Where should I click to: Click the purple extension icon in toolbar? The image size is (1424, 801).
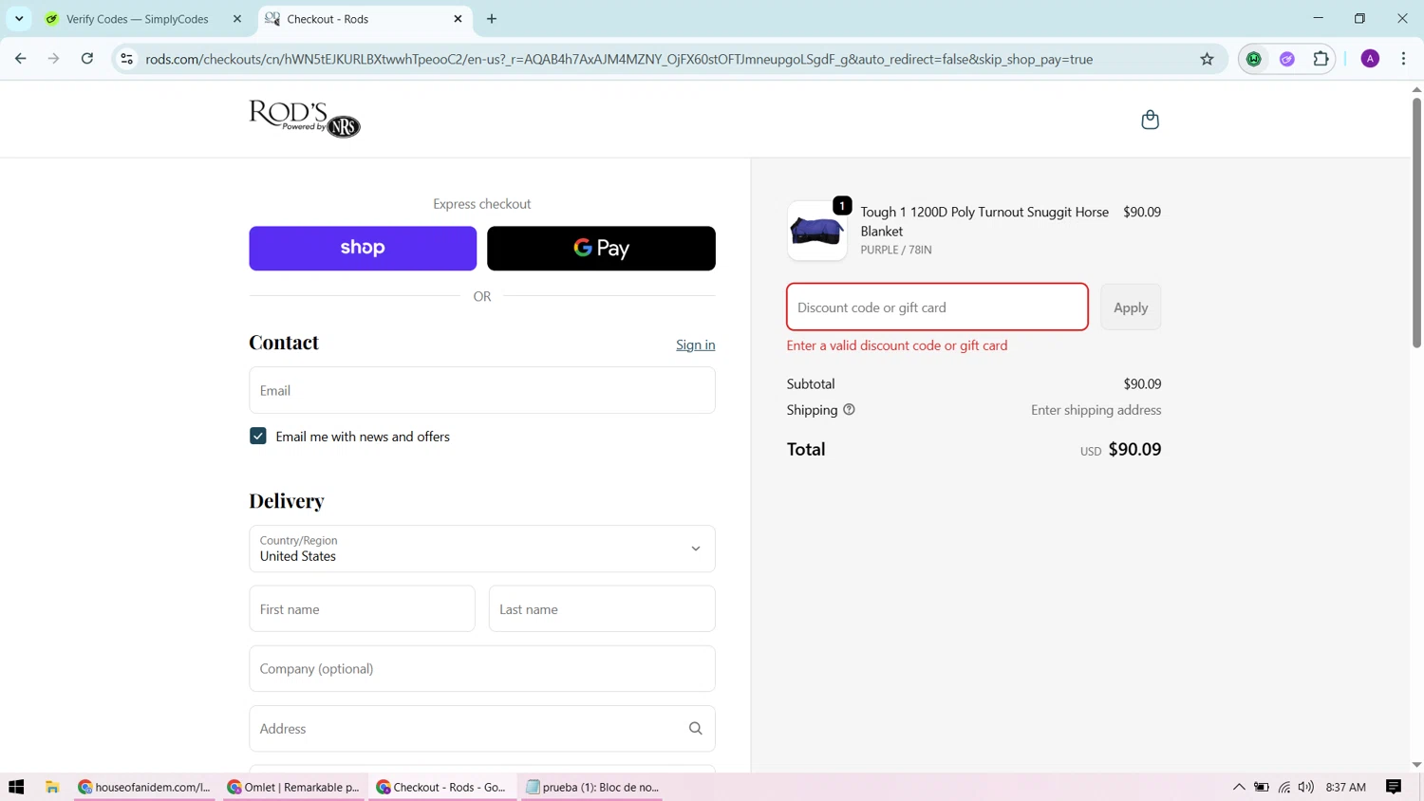[x=1287, y=59]
